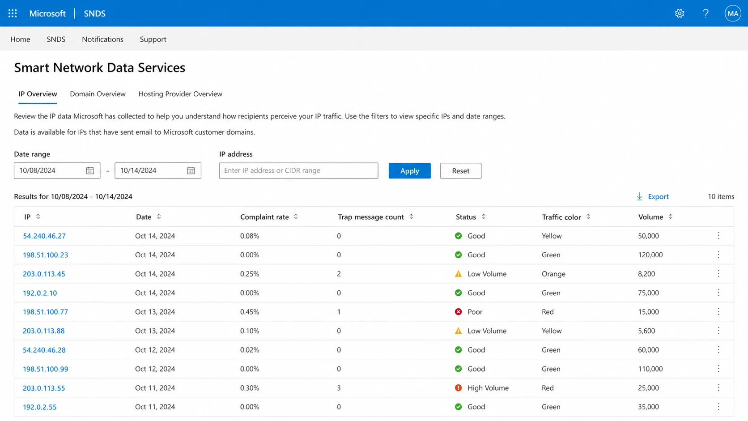This screenshot has height=421, width=748.
Task: Open more options for row 192.0.2.55
Action: (x=718, y=407)
